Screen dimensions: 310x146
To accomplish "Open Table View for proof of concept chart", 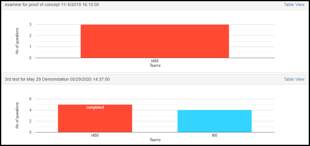I will click(x=294, y=5).
